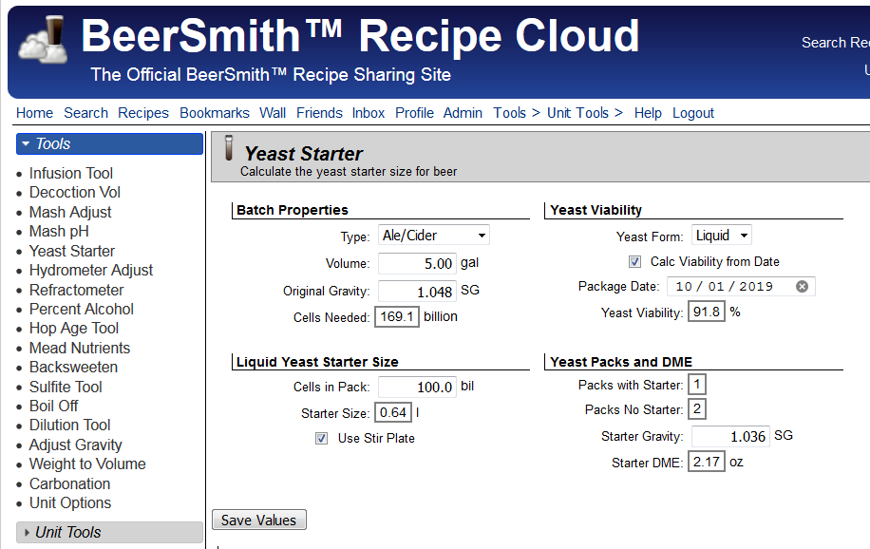The height and width of the screenshot is (549, 870).
Task: Open Mash Adjust in the sidebar
Action: (70, 212)
